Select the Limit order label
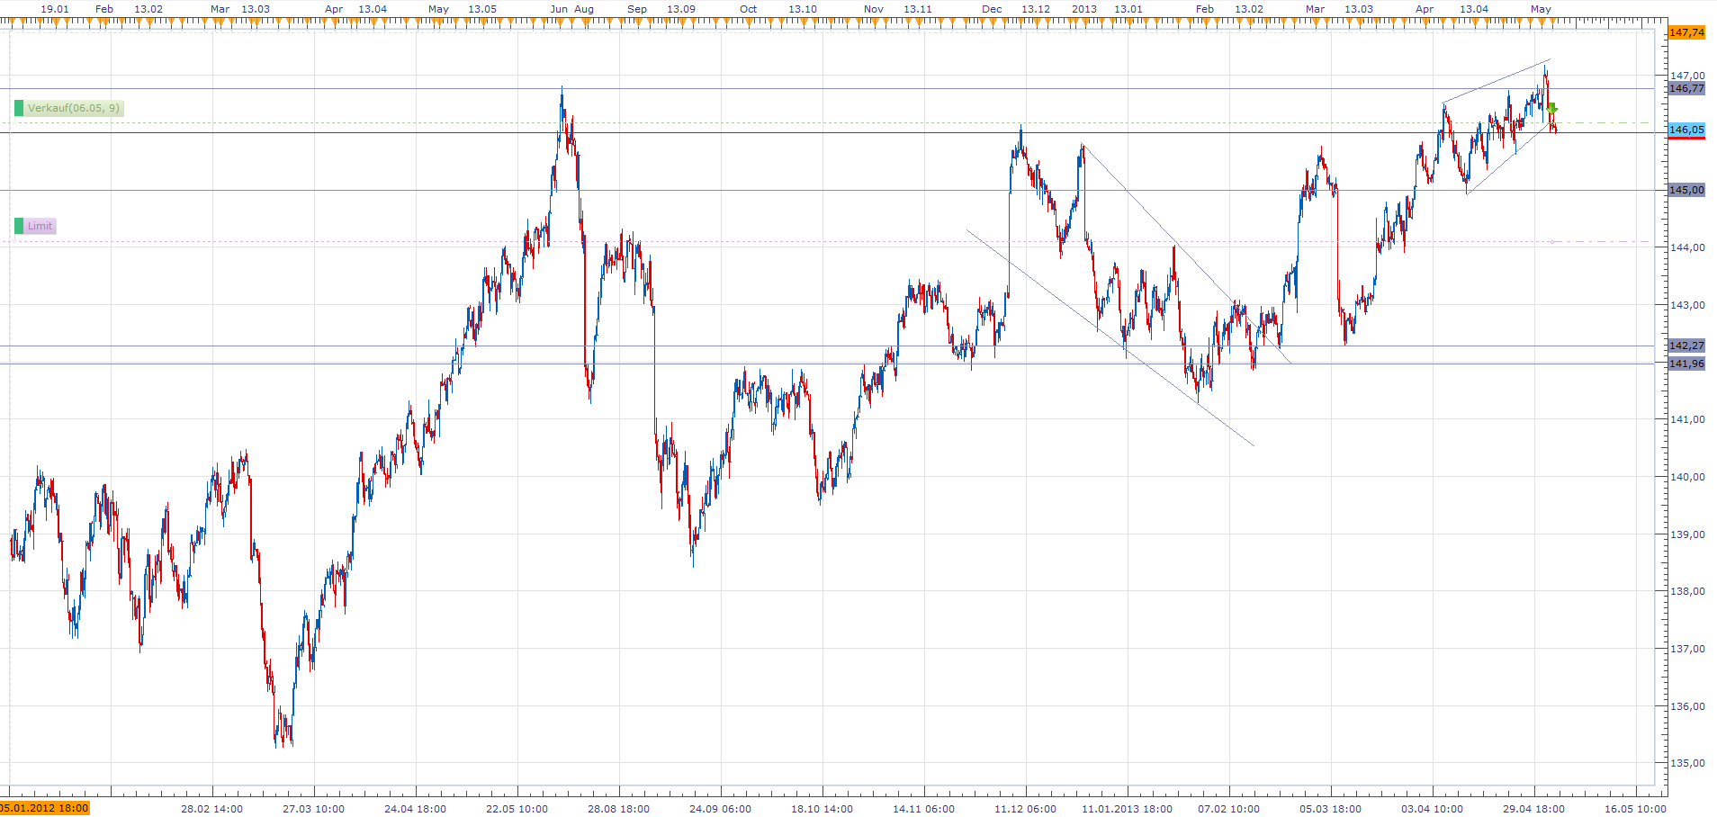Viewport: 1717px width, 817px height. (40, 226)
